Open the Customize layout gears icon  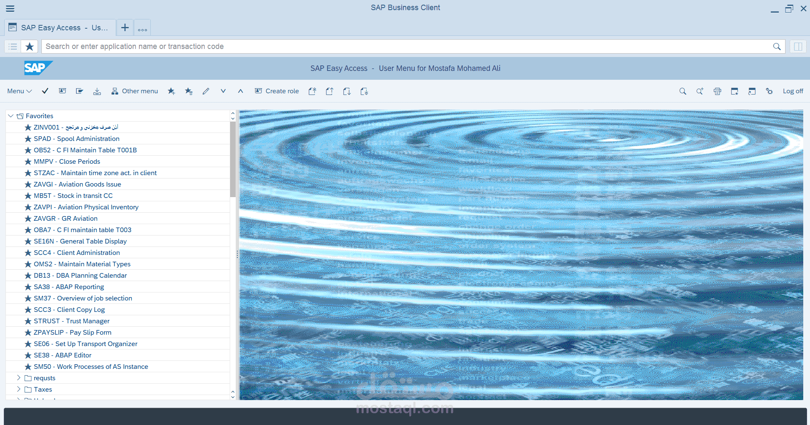[x=769, y=91]
